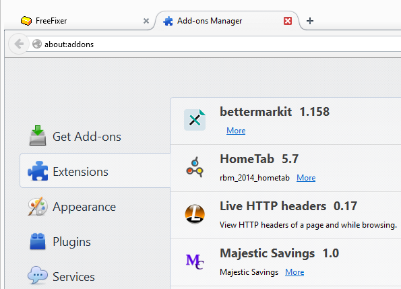This screenshot has width=401, height=289.
Task: Open More link for Majestic Savings
Action: 295,272
